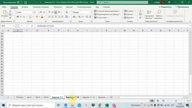Click the Поиск search box in title bar
The image size is (192, 108).
coord(122,2)
